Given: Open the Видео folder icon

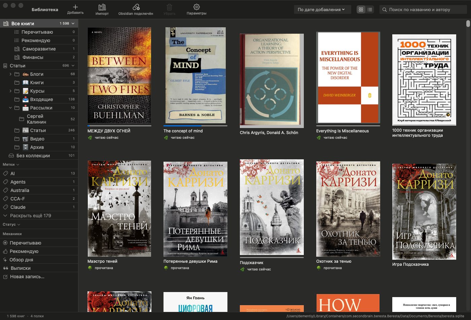Looking at the screenshot, I should (x=17, y=139).
